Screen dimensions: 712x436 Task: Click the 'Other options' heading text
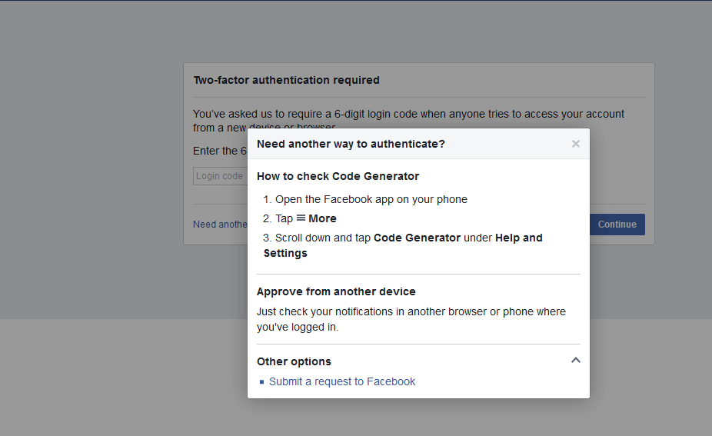[x=294, y=361]
